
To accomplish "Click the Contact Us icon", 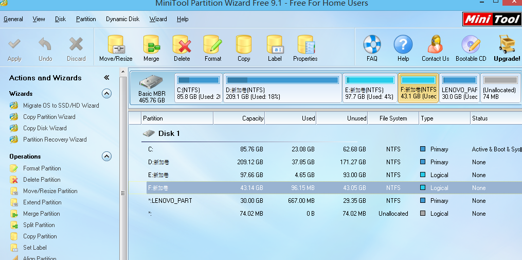I will click(435, 45).
